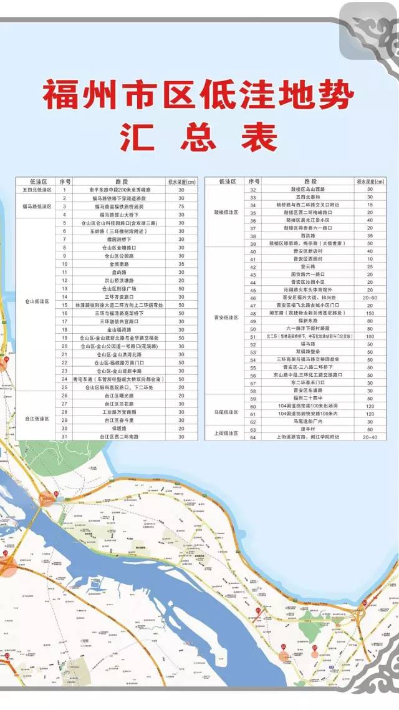Click the rightmost red marker at the highway interchange
399x710 pixels.
pos(364,604)
